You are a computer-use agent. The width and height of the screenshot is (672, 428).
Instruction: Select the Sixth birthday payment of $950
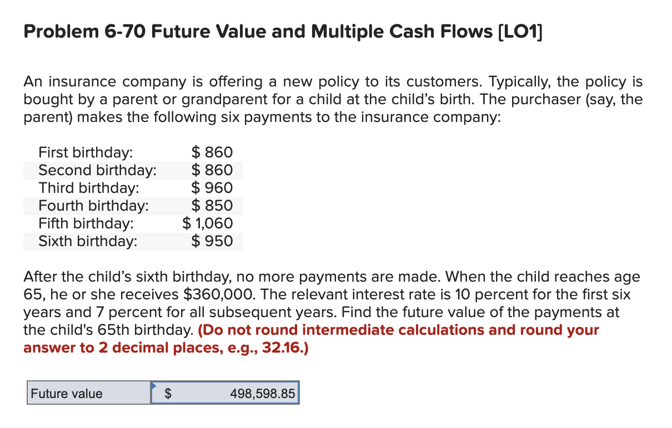(x=212, y=241)
